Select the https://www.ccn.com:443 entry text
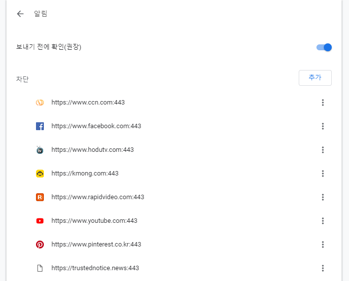The height and width of the screenshot is (281, 349). (88, 103)
